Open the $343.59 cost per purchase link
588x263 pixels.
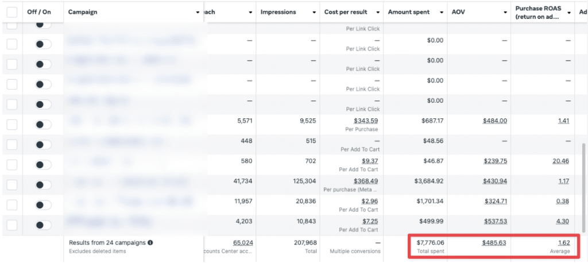[x=366, y=121]
